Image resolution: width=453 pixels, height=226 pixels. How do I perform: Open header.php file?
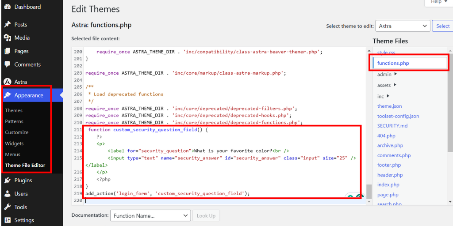(x=390, y=175)
